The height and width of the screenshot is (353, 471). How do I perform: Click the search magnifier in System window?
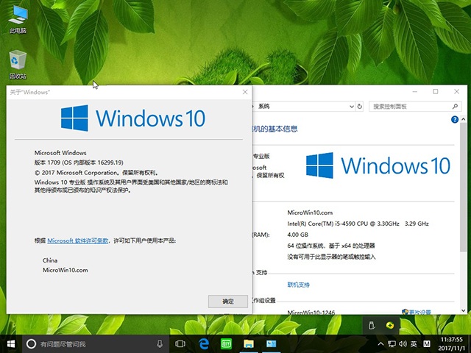coord(455,106)
